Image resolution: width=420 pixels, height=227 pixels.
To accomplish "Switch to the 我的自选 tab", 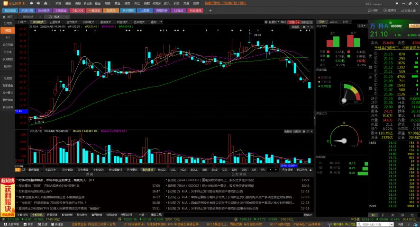I will click(28, 17).
